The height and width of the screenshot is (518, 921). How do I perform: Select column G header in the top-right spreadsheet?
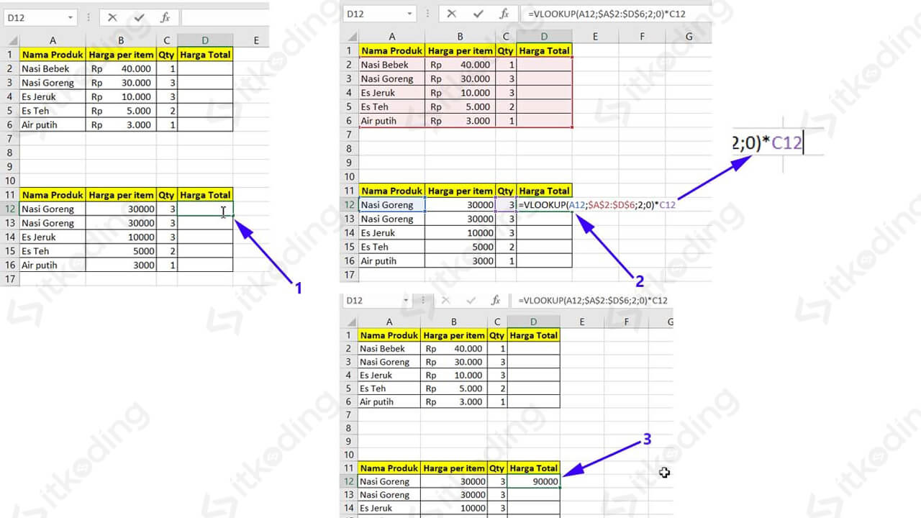click(x=688, y=37)
